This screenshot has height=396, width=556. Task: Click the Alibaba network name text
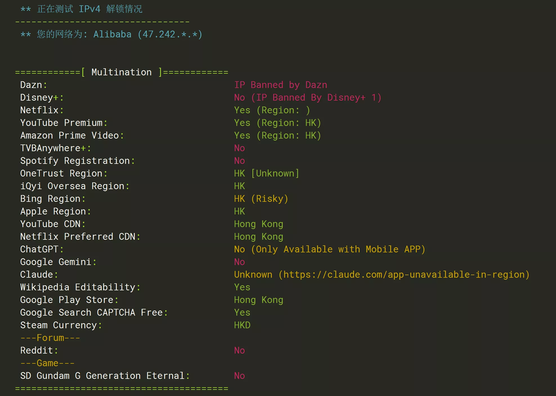click(x=112, y=34)
